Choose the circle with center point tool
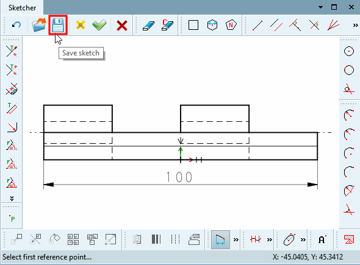 point(349,51)
